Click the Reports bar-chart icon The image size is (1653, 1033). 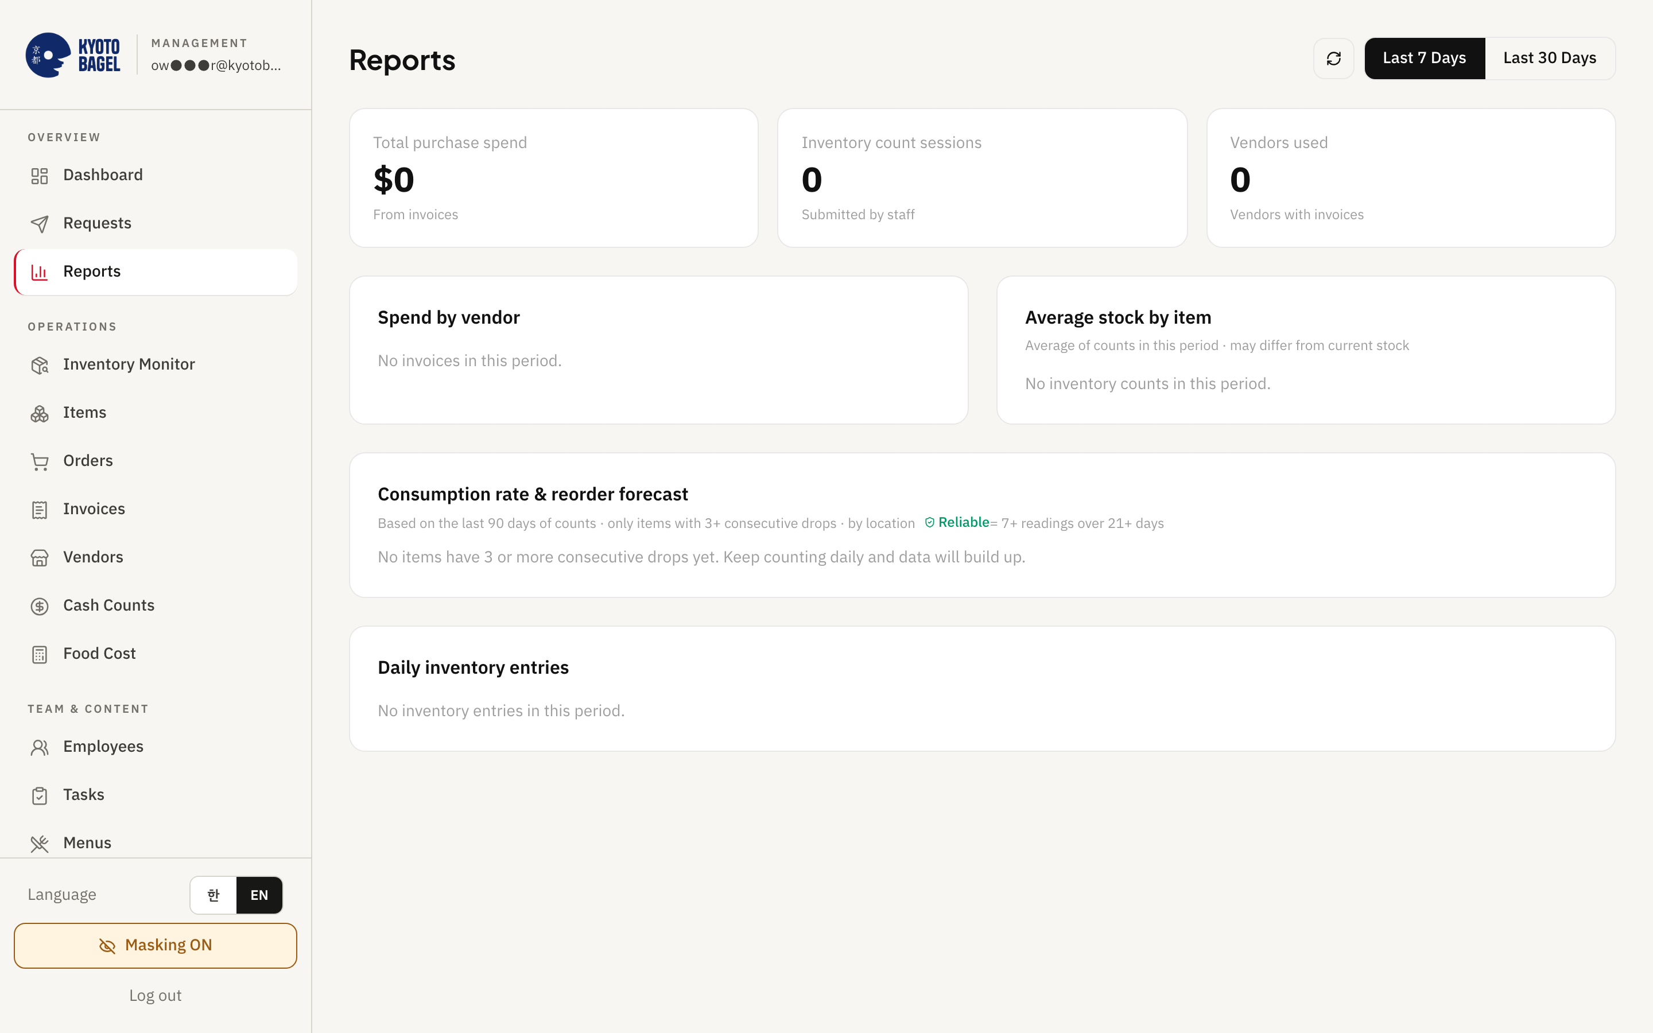[40, 272]
